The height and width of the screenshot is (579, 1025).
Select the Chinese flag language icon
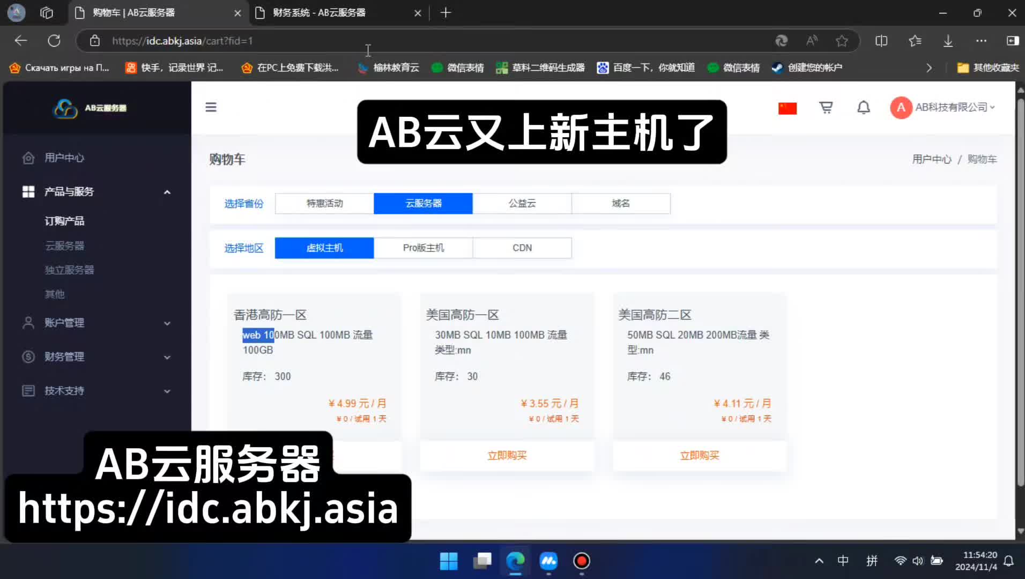tap(788, 108)
